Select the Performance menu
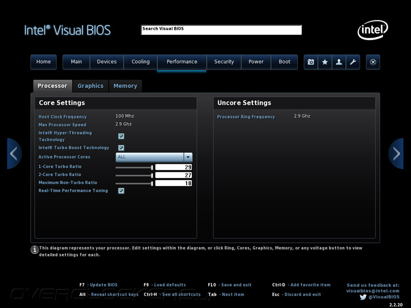Image resolution: width=411 pixels, height=308 pixels. [x=182, y=62]
